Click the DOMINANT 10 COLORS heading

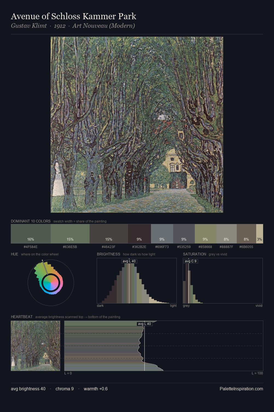[x=31, y=221]
